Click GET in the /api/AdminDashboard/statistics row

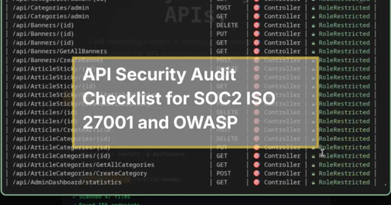pyautogui.click(x=222, y=182)
